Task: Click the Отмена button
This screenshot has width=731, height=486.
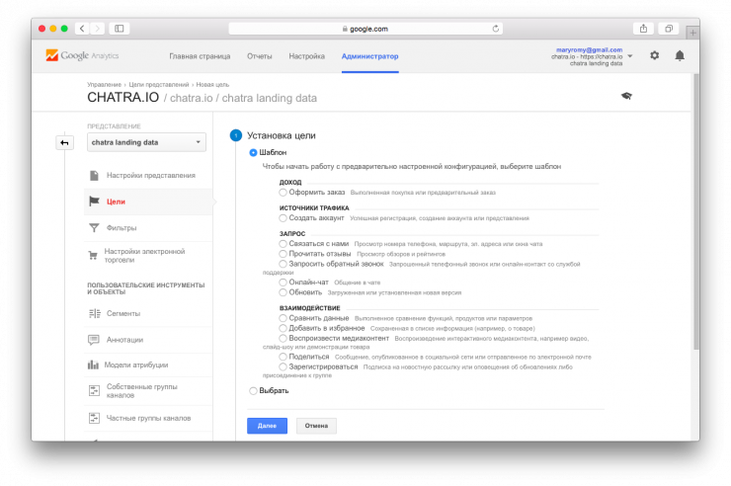Action: click(316, 426)
